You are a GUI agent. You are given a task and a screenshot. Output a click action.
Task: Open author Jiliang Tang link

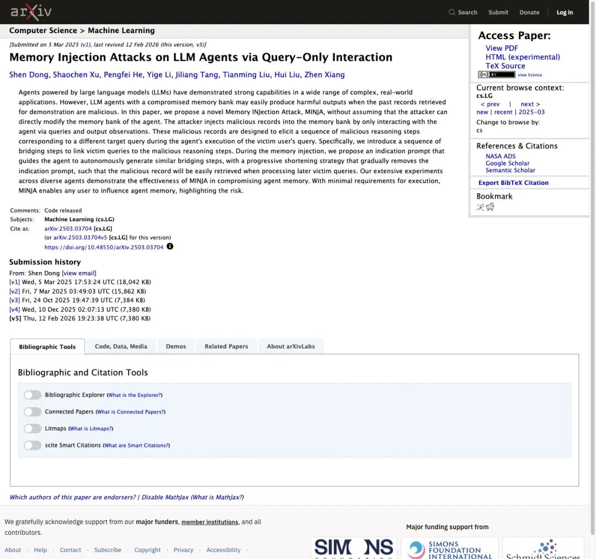(x=197, y=74)
